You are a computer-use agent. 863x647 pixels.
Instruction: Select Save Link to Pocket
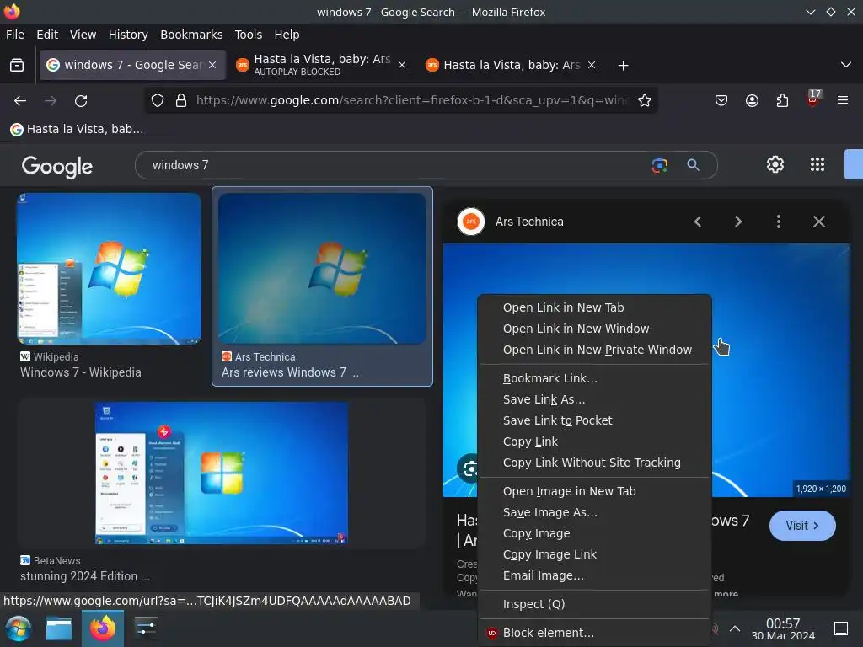[594, 420]
